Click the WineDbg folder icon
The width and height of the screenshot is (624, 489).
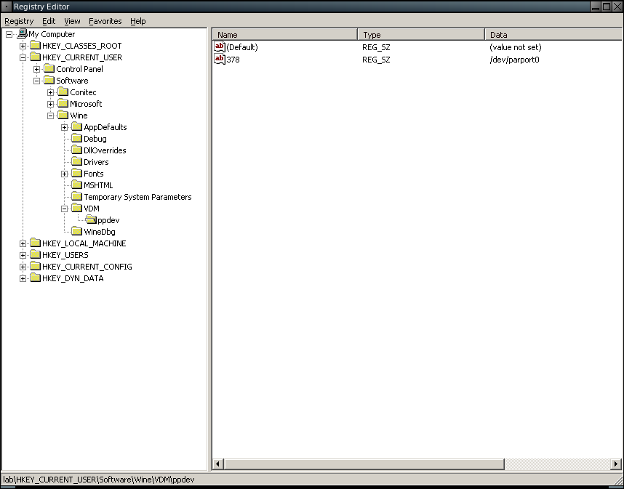pos(76,232)
